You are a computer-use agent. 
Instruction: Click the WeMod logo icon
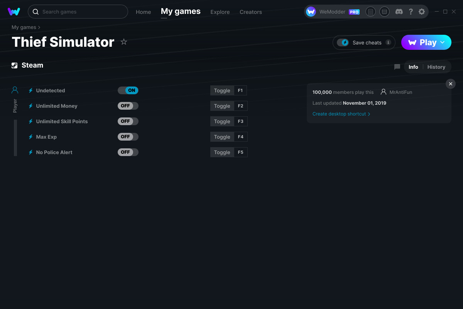[x=14, y=12]
